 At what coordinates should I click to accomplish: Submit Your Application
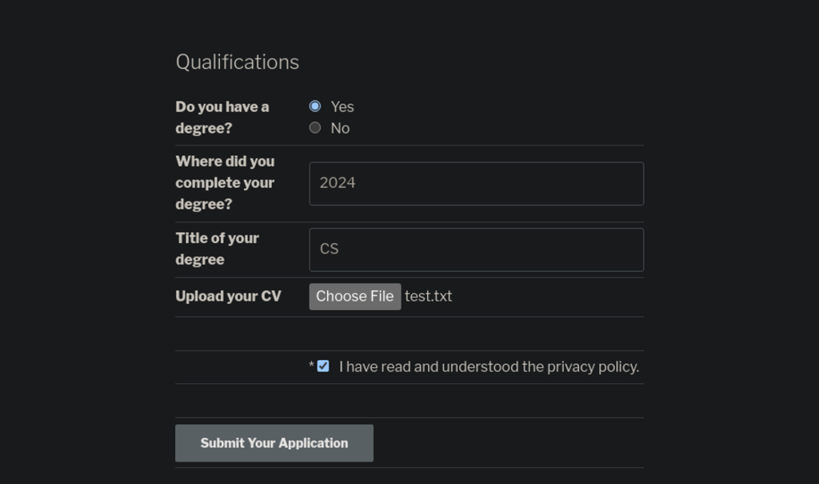point(274,443)
